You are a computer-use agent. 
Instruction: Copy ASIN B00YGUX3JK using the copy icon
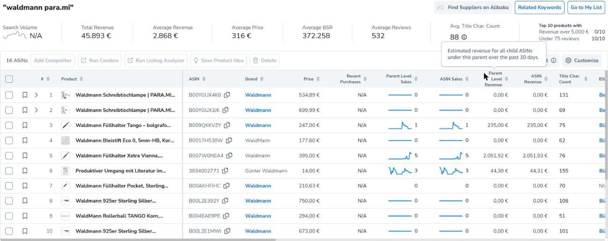coord(225,110)
